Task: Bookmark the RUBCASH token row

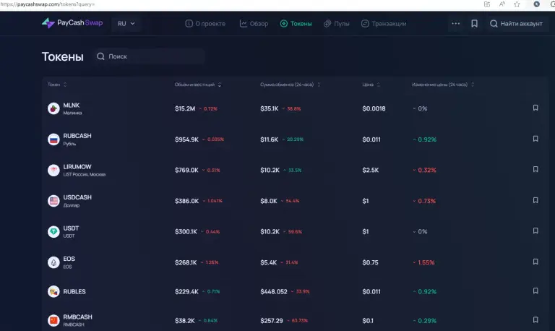Action: pyautogui.click(x=535, y=139)
